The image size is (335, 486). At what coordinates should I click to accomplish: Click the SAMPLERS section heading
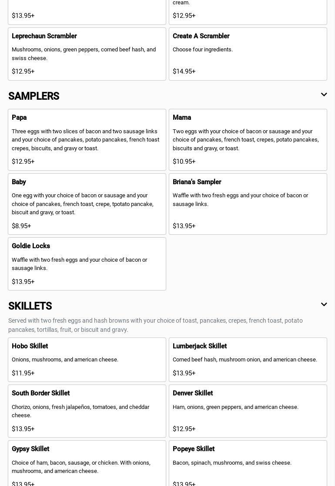pos(34,96)
